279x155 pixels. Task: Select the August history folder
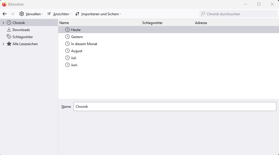click(77, 51)
